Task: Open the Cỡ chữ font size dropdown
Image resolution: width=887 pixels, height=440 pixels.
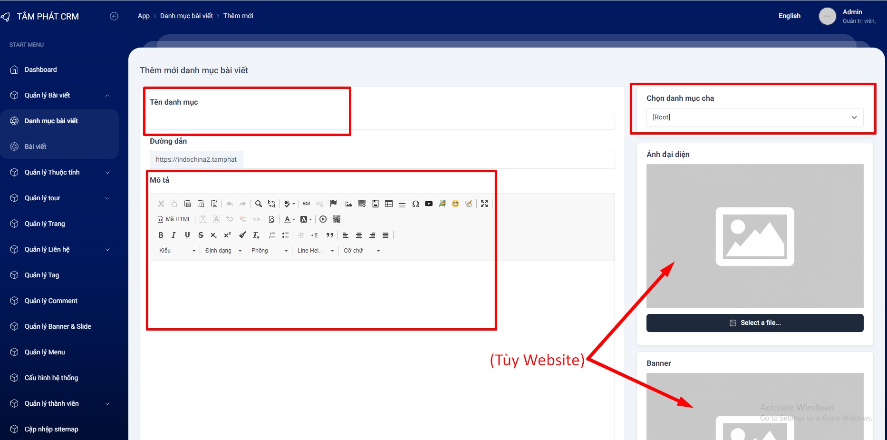Action: [361, 251]
